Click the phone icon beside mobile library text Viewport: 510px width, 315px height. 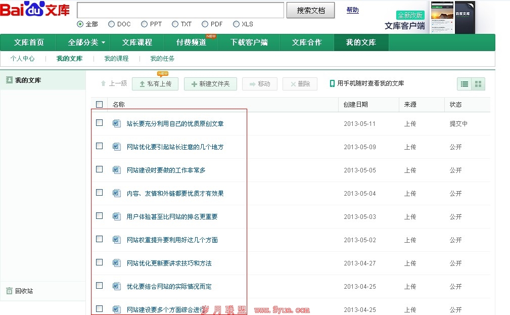(332, 83)
